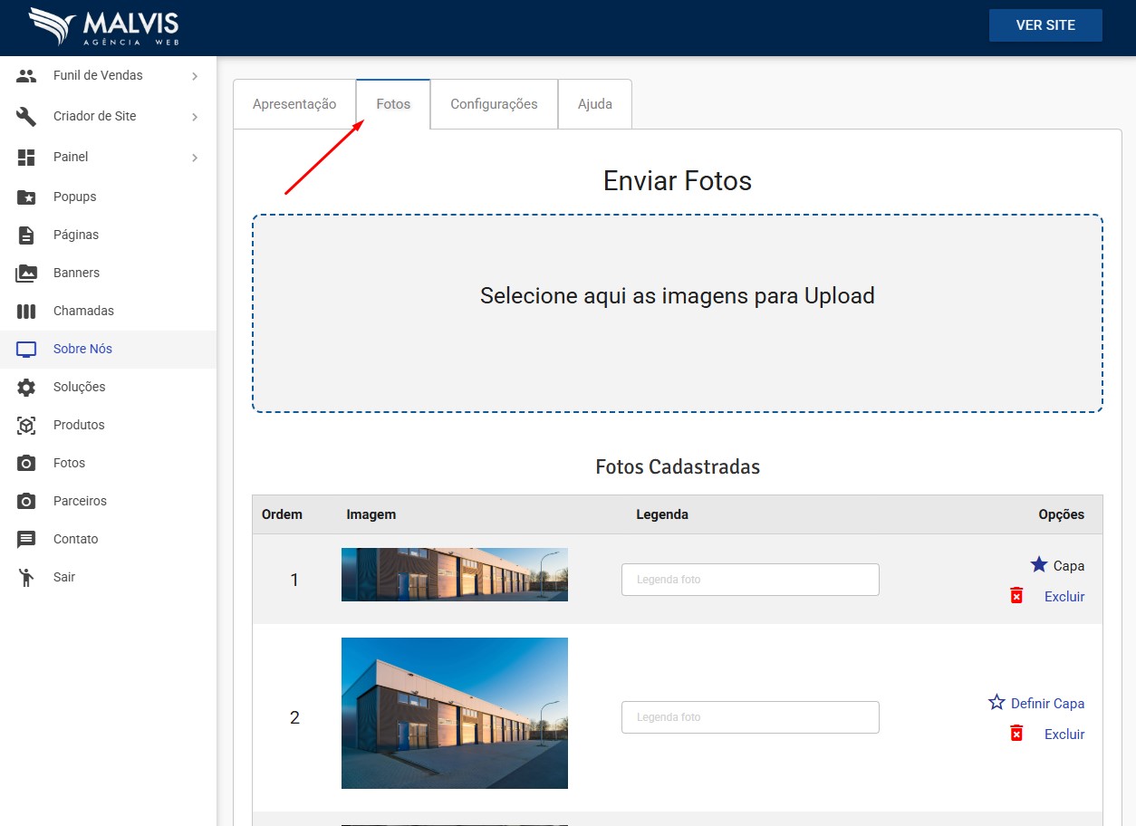This screenshot has height=826, width=1136.
Task: Click the Sair exit icon
Action: click(x=26, y=577)
